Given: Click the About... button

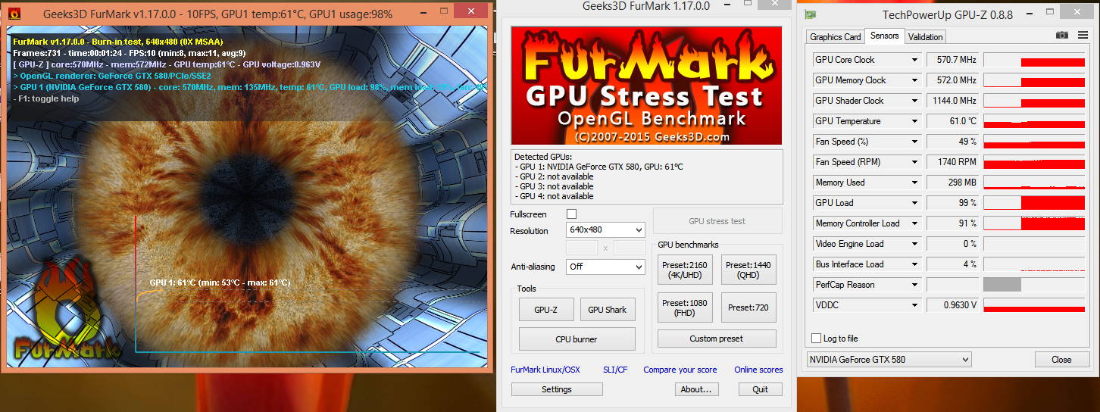Looking at the screenshot, I should 696,389.
